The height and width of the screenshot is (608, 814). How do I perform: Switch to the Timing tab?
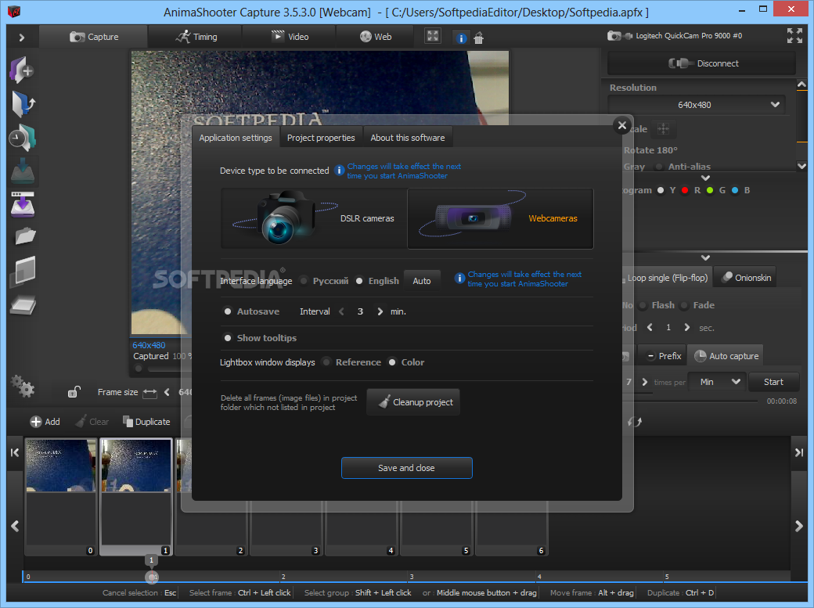click(196, 37)
